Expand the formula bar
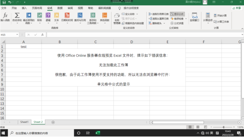Screen dimensions: 244x137 (242, 35)
